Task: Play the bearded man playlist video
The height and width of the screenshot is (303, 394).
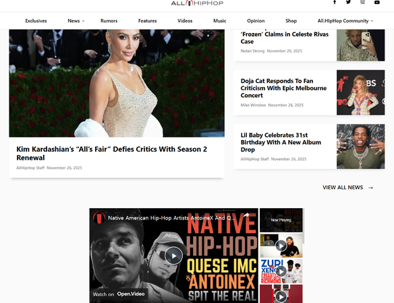Action: 281,246
